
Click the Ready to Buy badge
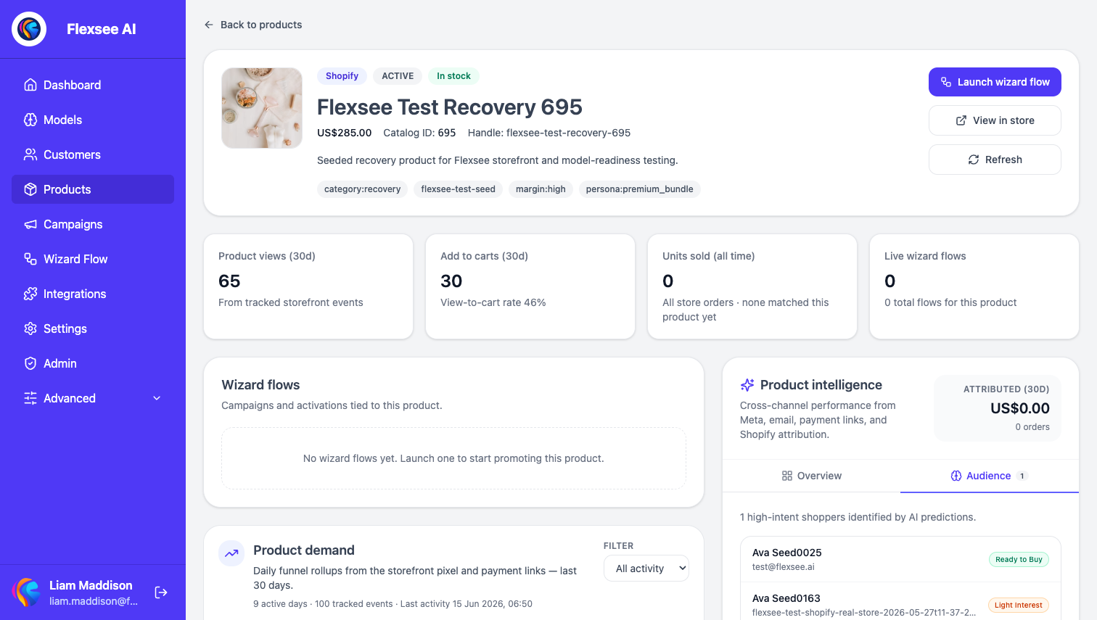pyautogui.click(x=1019, y=560)
